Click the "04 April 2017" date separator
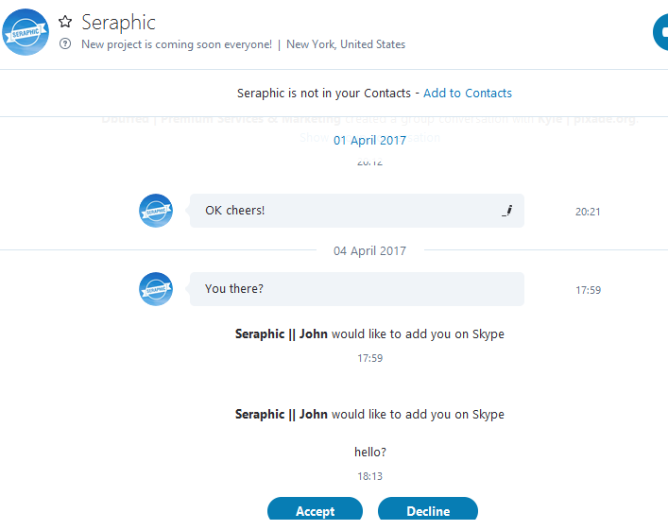The image size is (668, 530). pos(369,251)
